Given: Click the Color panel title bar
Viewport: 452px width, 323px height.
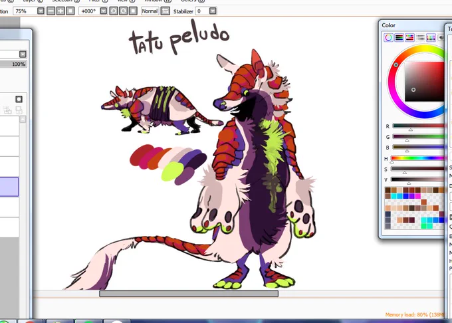Looking at the screenshot, I should pyautogui.click(x=412, y=25).
